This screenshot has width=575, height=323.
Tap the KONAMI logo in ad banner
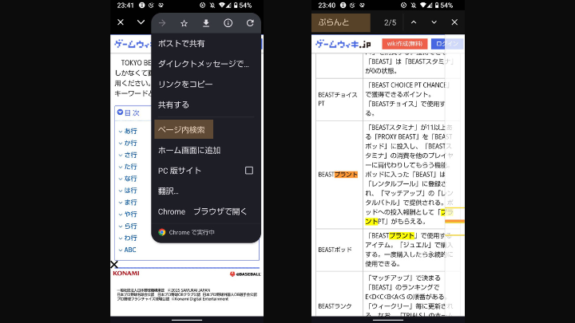pyautogui.click(x=126, y=274)
